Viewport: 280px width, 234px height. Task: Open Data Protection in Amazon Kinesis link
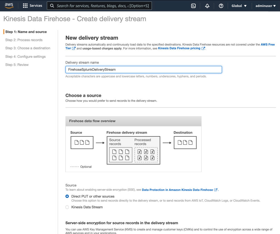point(177,190)
